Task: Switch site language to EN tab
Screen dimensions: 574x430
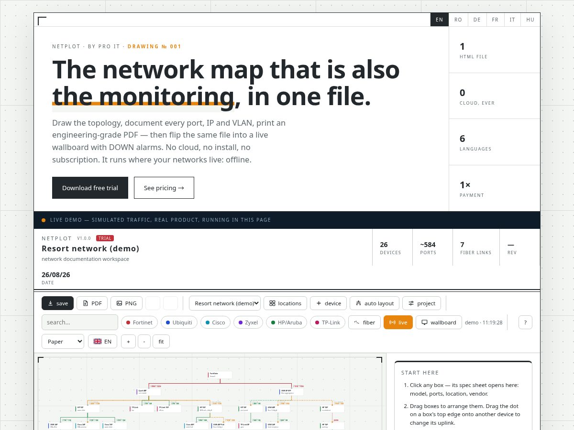Action: [x=440, y=20]
